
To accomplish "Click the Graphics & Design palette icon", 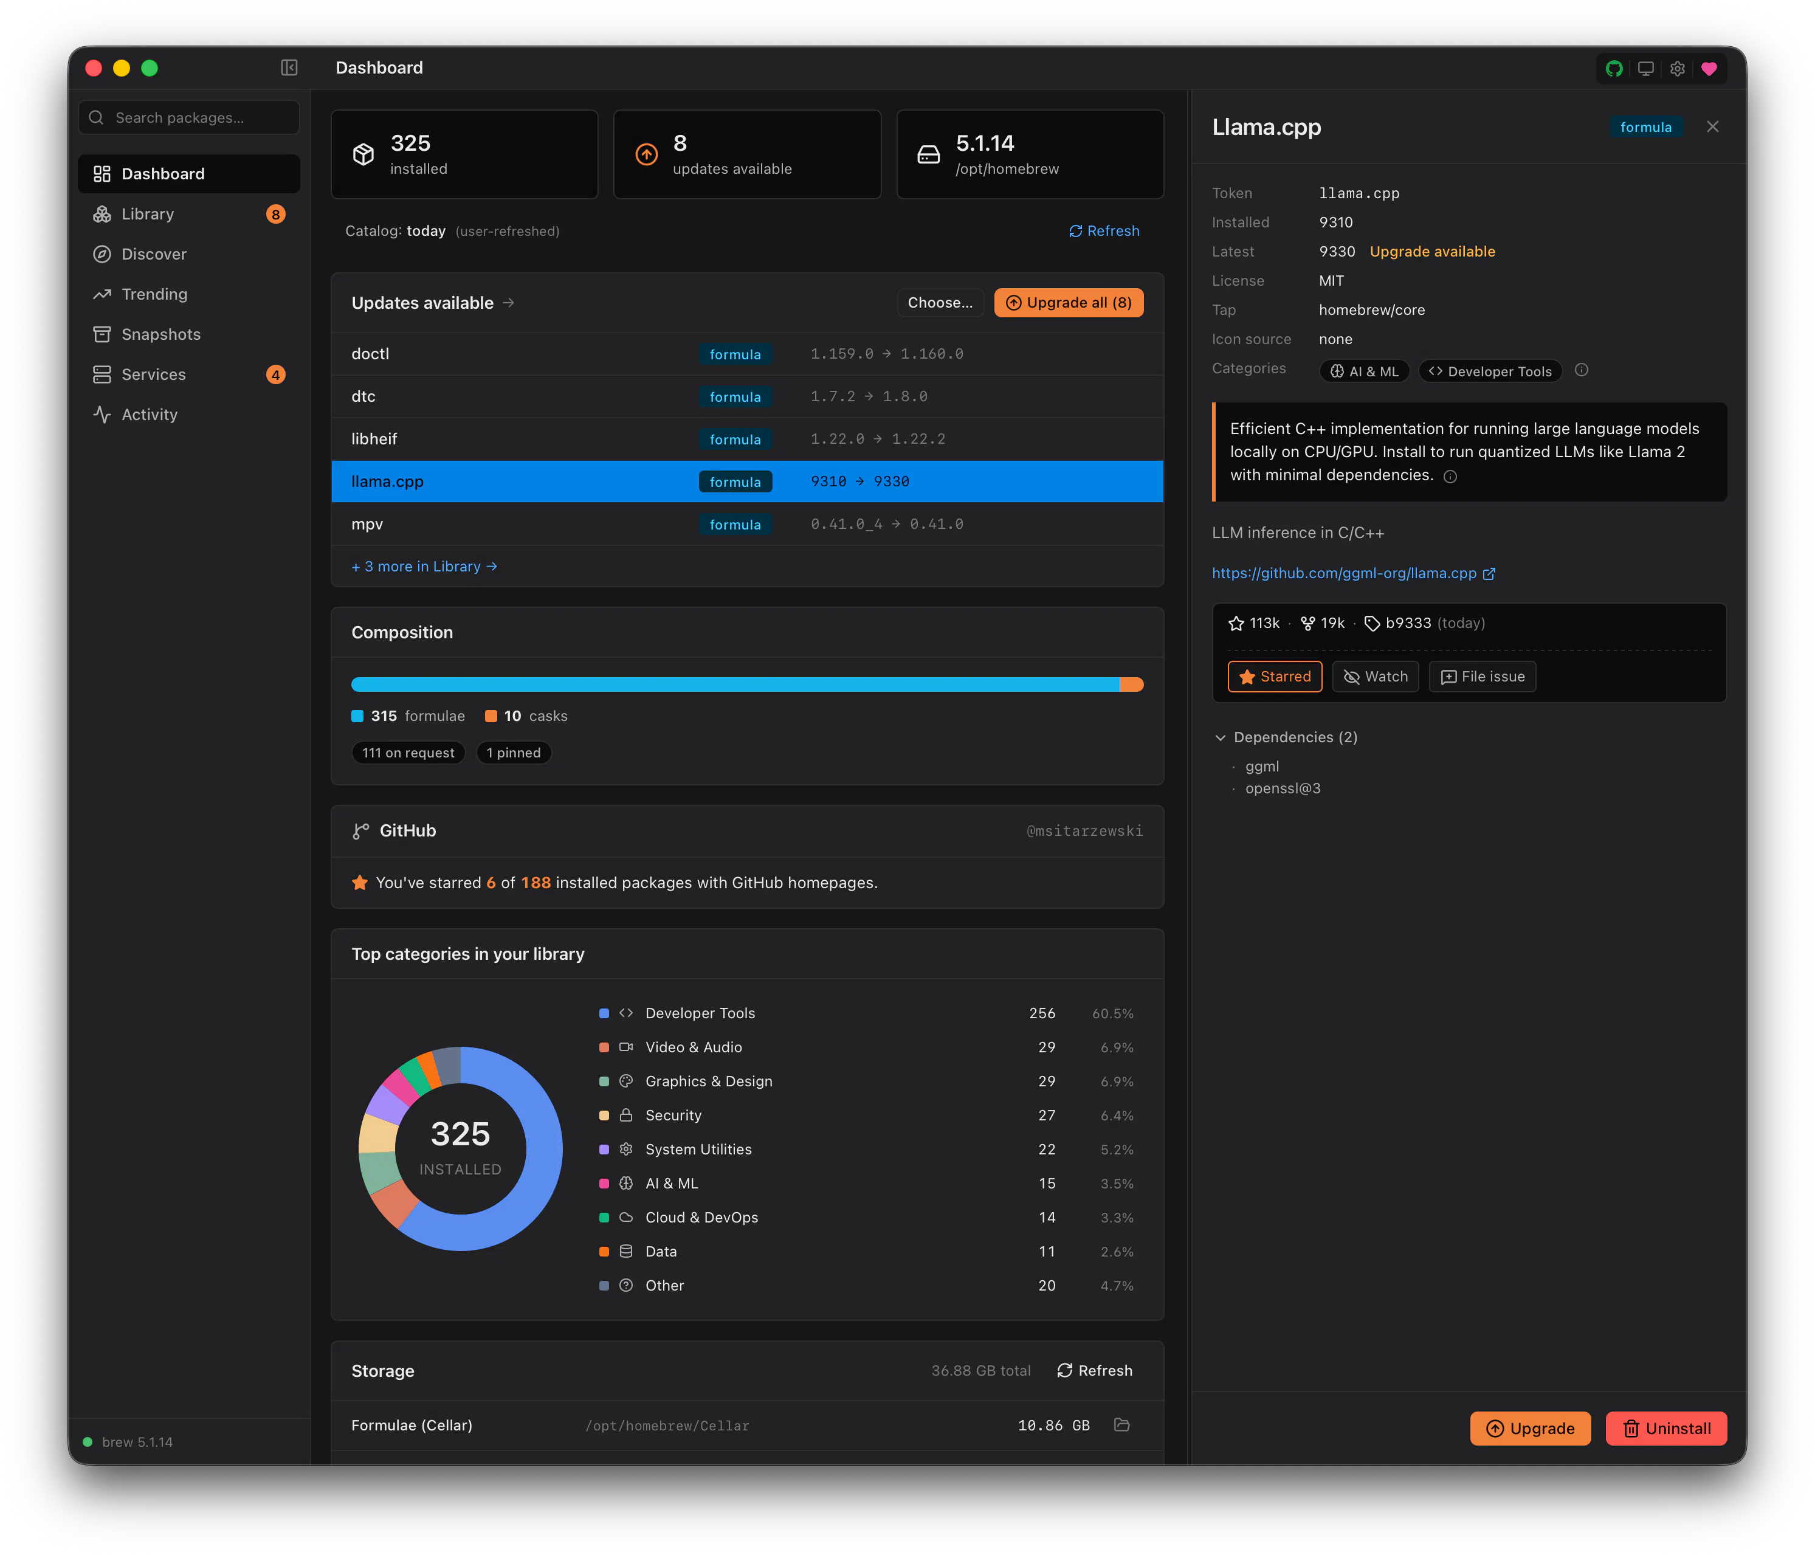I will click(625, 1081).
